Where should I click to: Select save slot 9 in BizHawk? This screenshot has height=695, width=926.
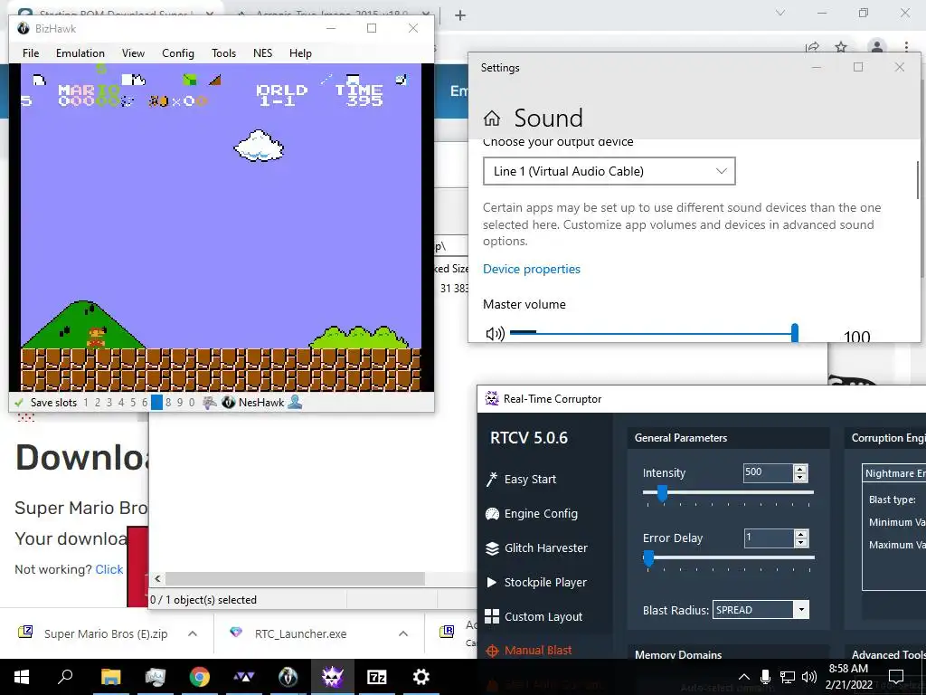180,403
